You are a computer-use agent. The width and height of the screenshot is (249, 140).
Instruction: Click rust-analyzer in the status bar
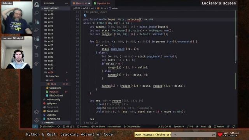click(114, 126)
